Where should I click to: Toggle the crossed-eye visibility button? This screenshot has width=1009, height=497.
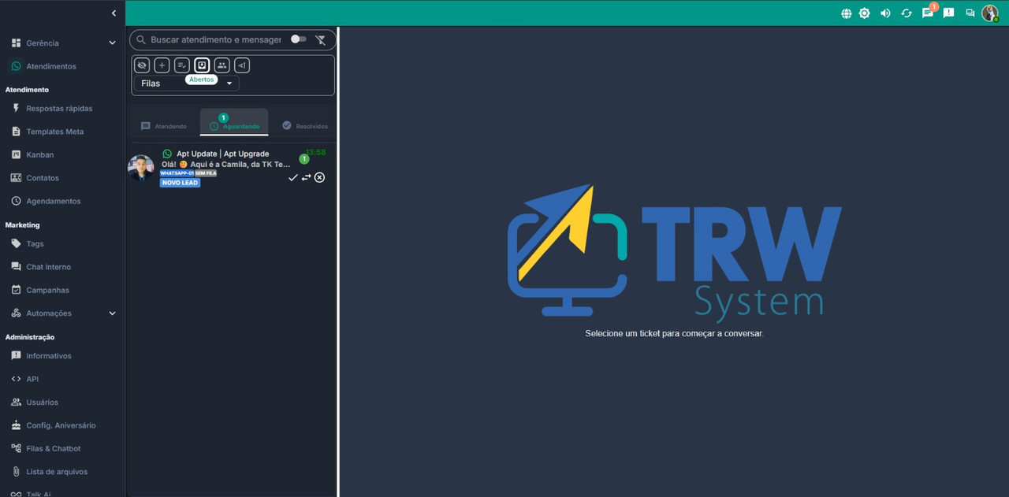pyautogui.click(x=142, y=65)
